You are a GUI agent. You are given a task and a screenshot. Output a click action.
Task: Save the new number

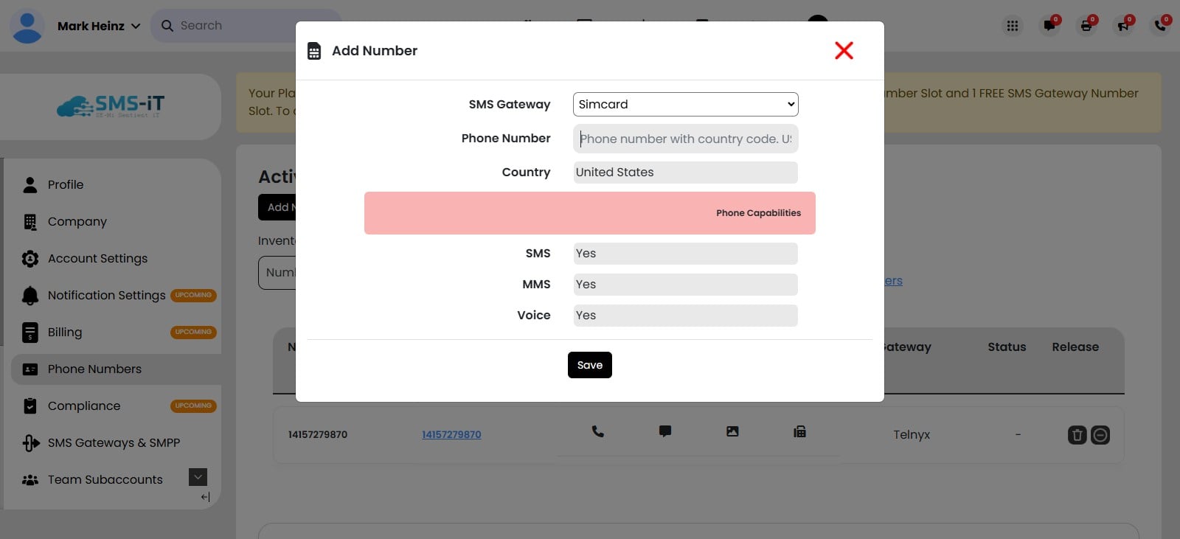click(590, 365)
